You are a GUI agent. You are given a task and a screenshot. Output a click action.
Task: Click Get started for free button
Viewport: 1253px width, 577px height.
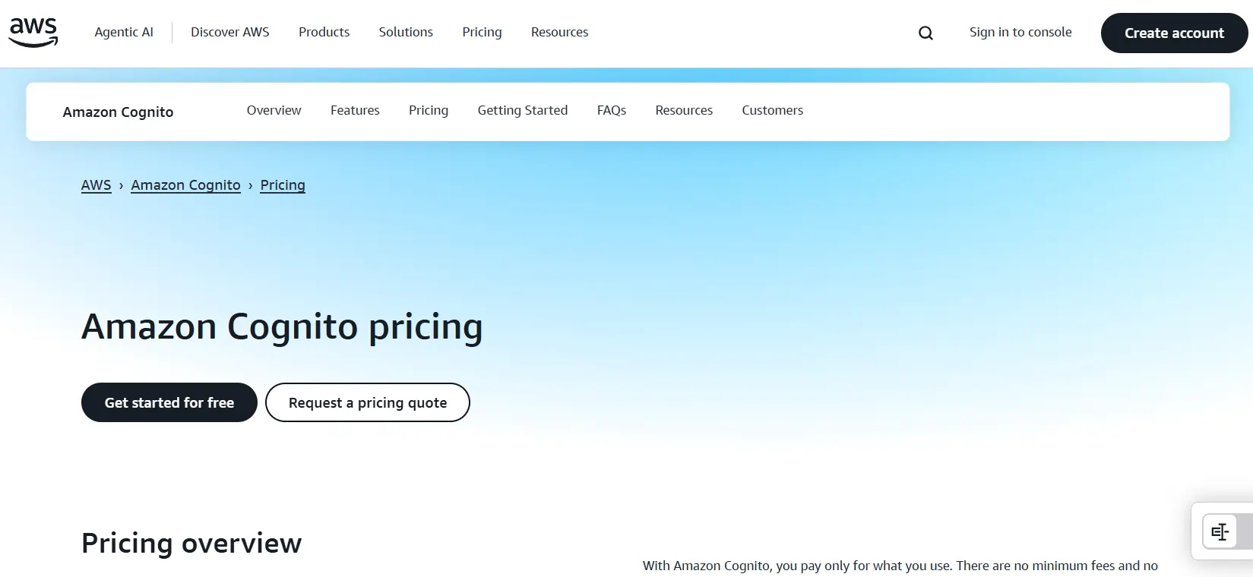pos(169,402)
